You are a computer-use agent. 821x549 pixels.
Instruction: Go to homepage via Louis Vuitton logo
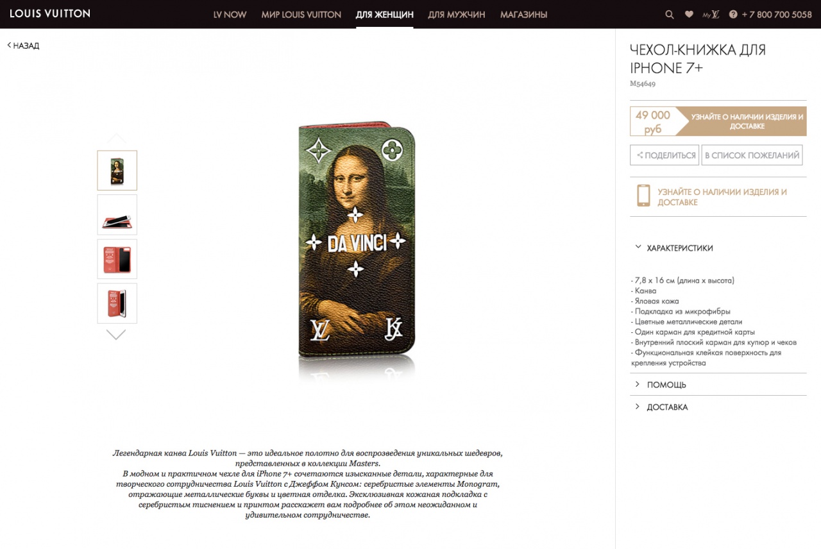pos(50,13)
